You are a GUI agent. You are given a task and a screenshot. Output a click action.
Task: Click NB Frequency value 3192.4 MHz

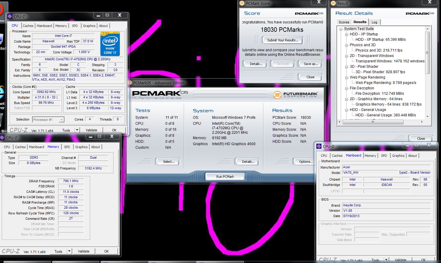coord(93,169)
